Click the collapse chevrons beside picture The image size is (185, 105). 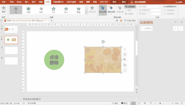pyautogui.click(x=125, y=49)
